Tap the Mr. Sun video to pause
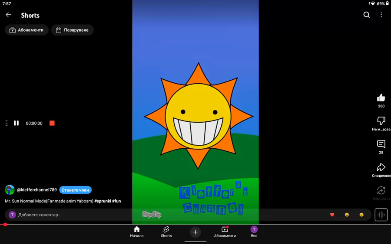Viewport: 391px width, 244px height. (x=195, y=112)
